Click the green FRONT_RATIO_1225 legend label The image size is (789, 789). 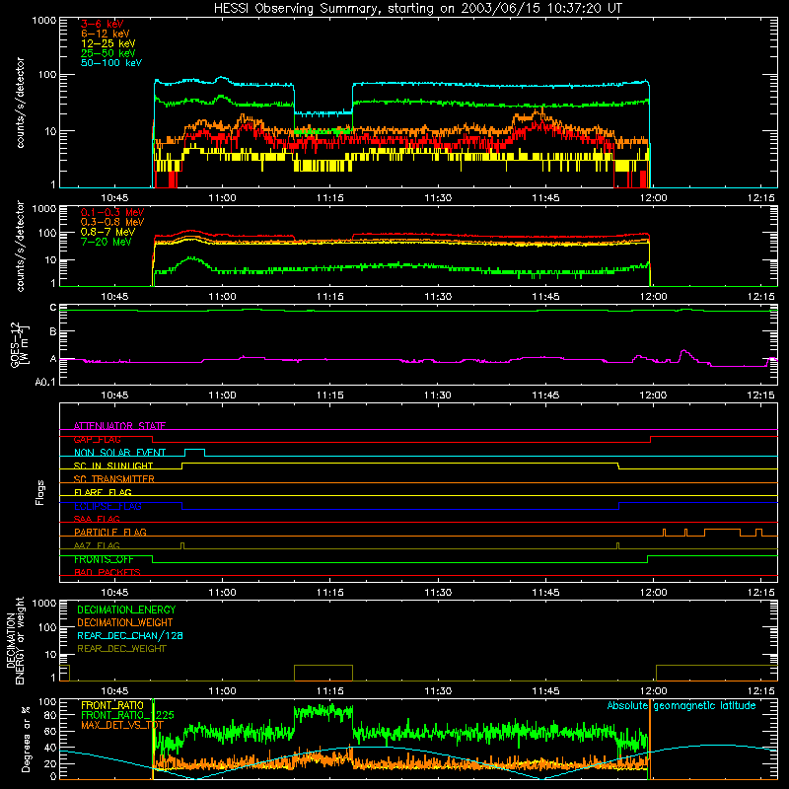tap(127, 715)
